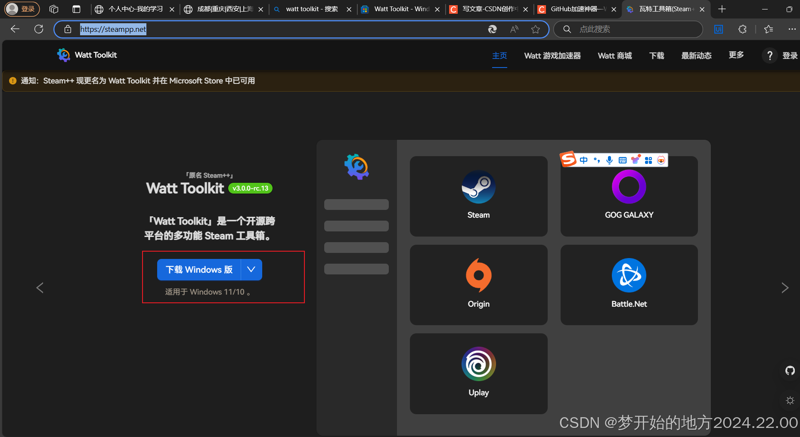The image size is (800, 437).
Task: Open the help question mark icon
Action: click(x=769, y=55)
